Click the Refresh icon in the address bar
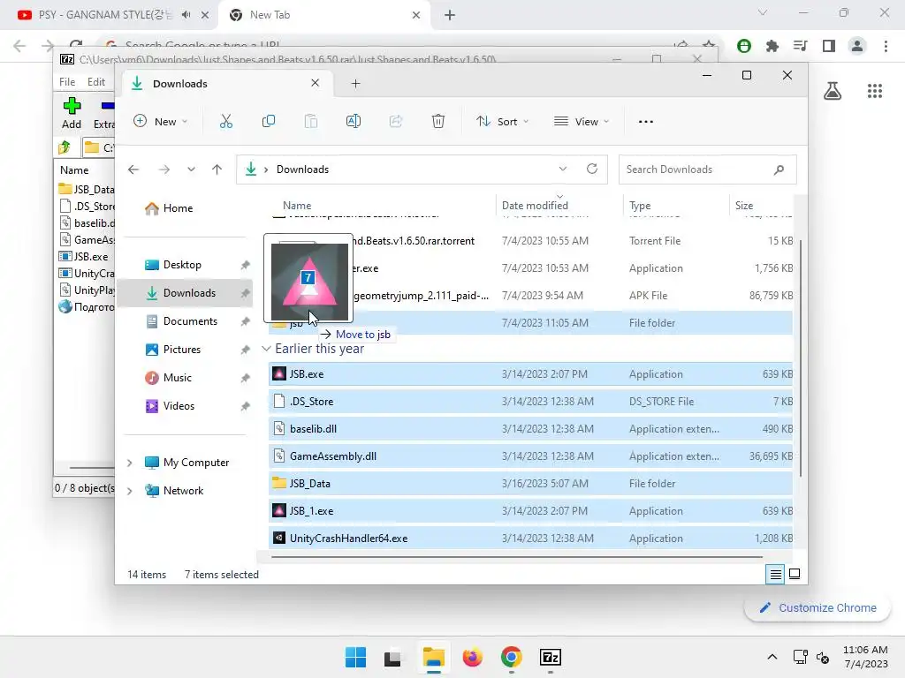This screenshot has width=905, height=678. (591, 169)
